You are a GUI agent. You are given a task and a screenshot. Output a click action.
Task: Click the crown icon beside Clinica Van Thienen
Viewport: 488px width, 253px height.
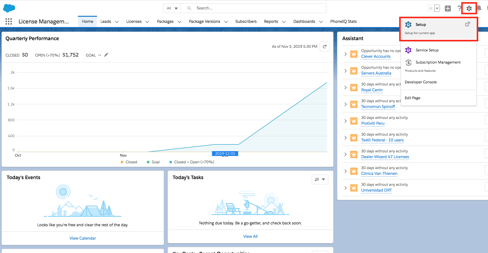(354, 171)
